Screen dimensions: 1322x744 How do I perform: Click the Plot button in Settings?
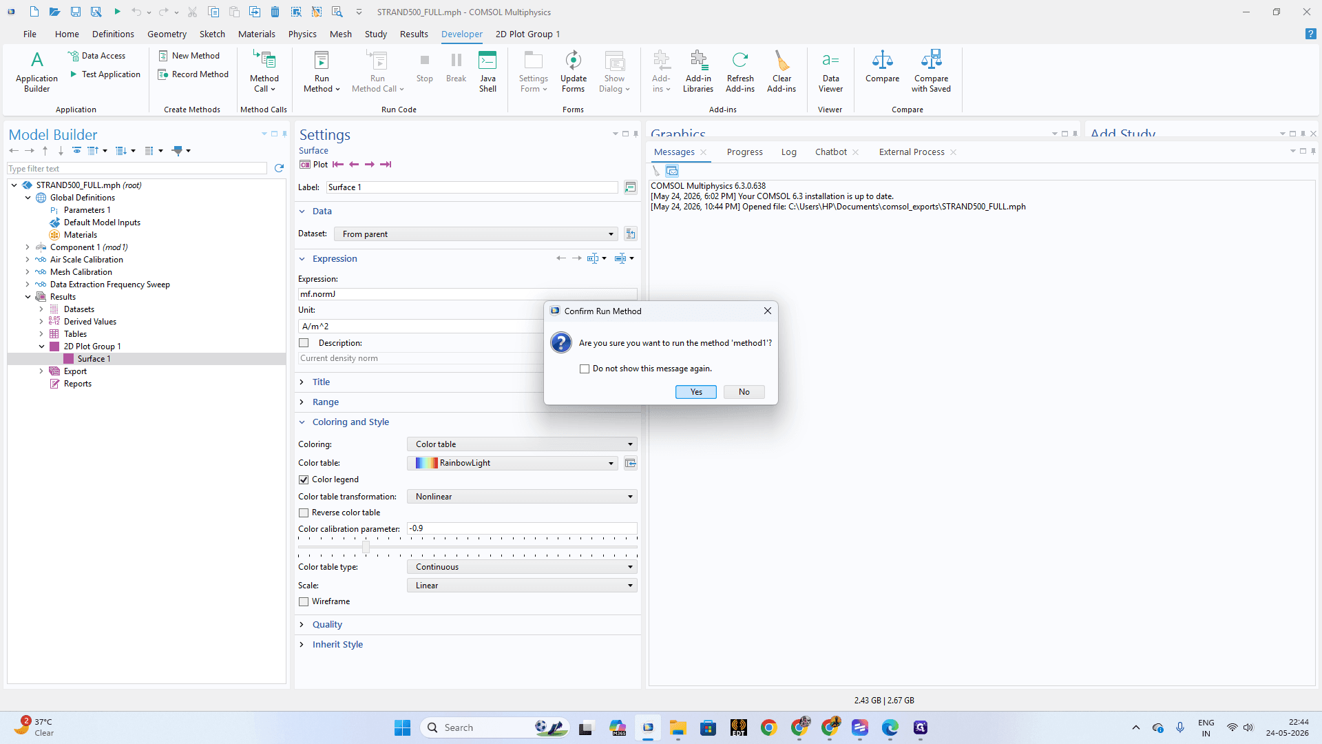click(314, 165)
